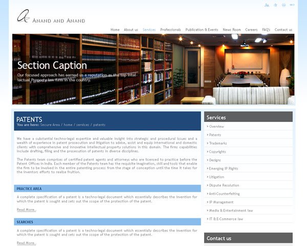Select Professionals in the navigation bar
The image size is (307, 246).
coord(170,30)
